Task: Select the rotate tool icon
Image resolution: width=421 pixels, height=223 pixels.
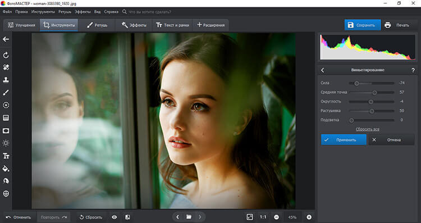Action: 6,55
